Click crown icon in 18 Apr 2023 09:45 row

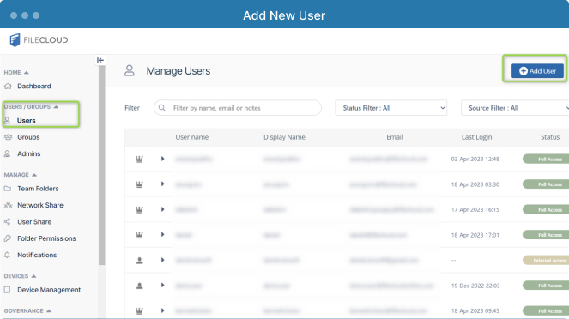pyautogui.click(x=139, y=310)
